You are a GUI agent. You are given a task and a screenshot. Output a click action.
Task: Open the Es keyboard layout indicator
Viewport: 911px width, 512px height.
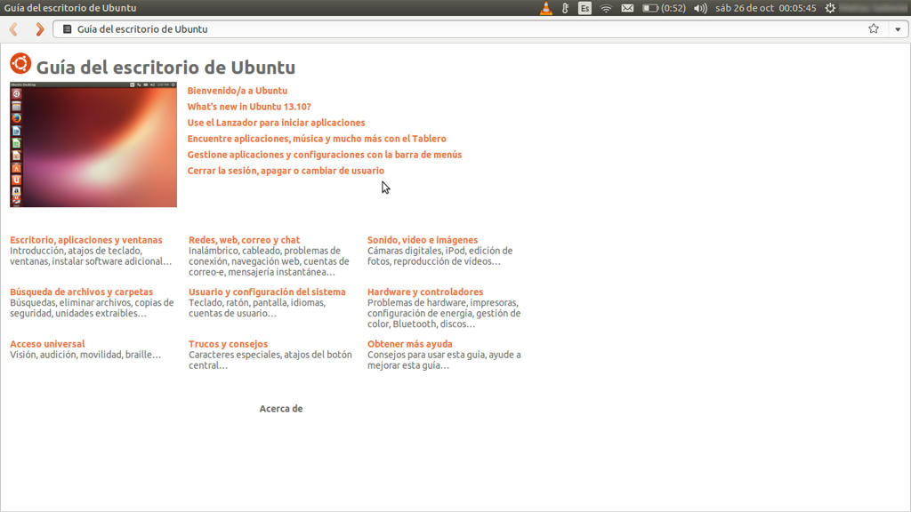(x=584, y=8)
